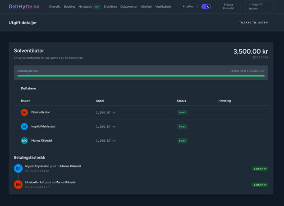Click the EH avatar in Elisabeth Holt's row

coord(24,112)
